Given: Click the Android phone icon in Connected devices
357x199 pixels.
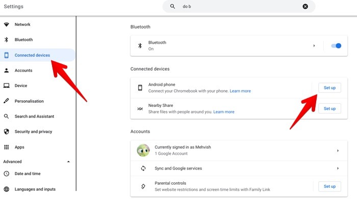Looking at the screenshot, I should [140, 88].
